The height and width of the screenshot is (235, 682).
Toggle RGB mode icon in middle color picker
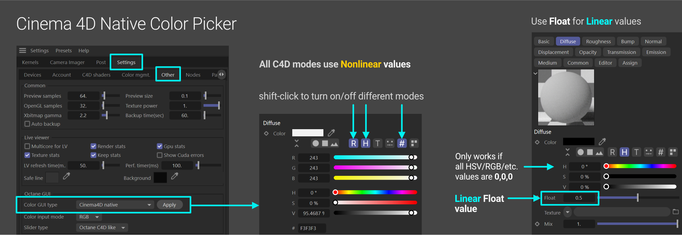pos(354,143)
